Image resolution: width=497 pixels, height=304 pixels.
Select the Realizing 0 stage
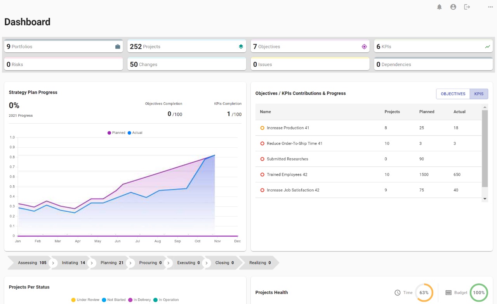(260, 263)
